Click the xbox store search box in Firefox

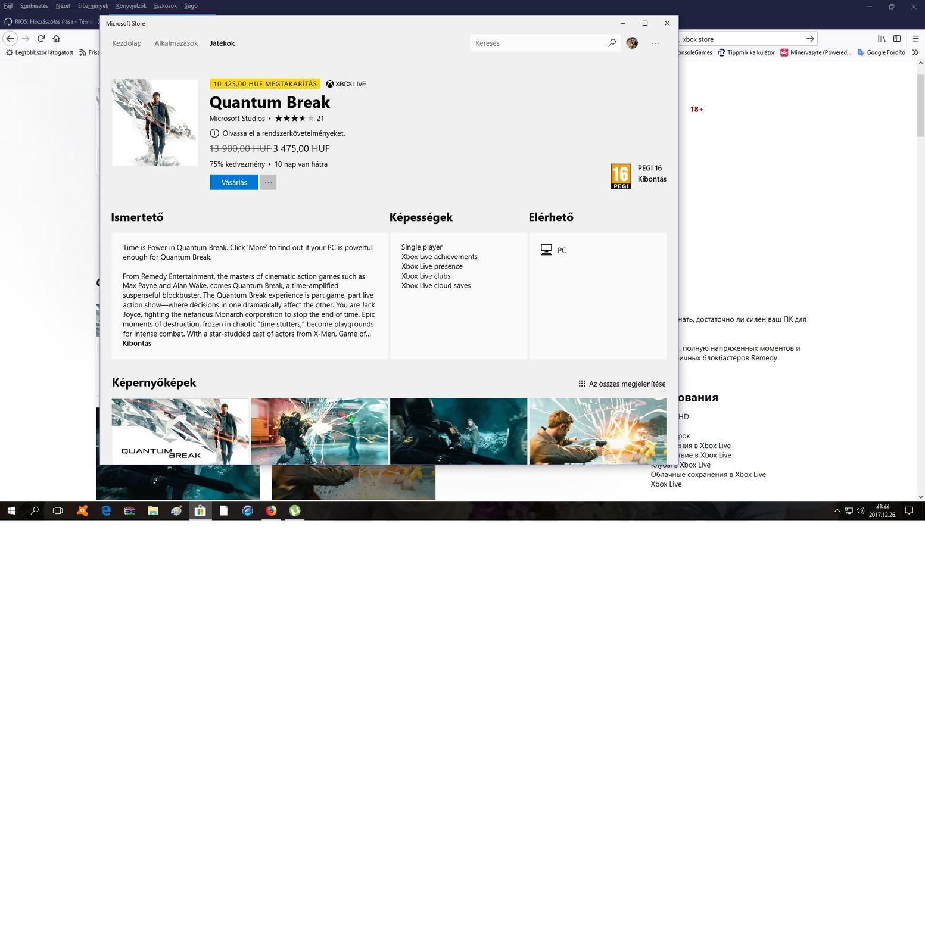tap(742, 39)
